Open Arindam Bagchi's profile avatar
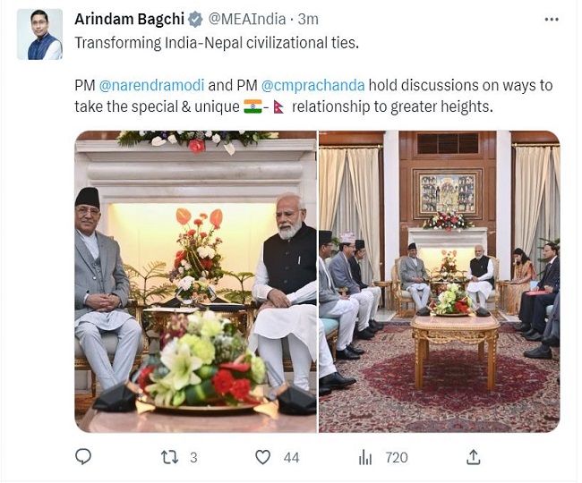 39,35
